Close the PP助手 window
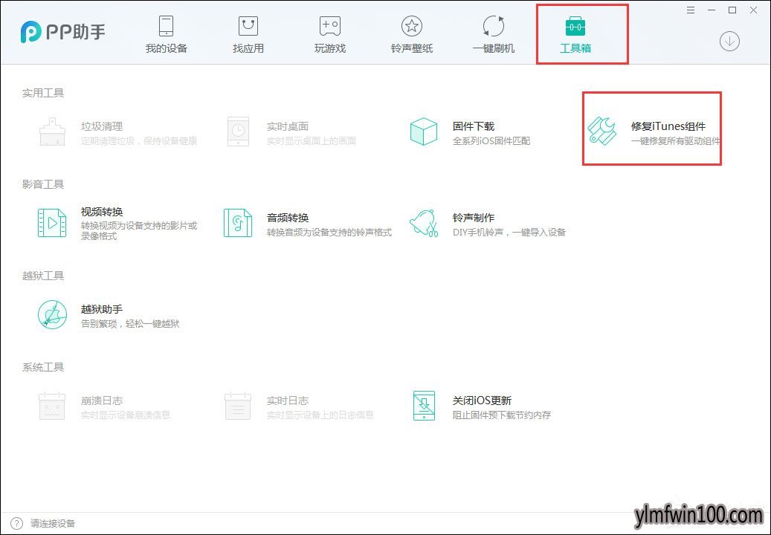Screen dimensions: 771x535 [x=753, y=10]
